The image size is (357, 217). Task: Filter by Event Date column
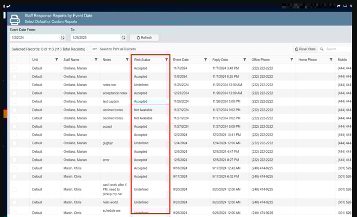tap(206, 60)
